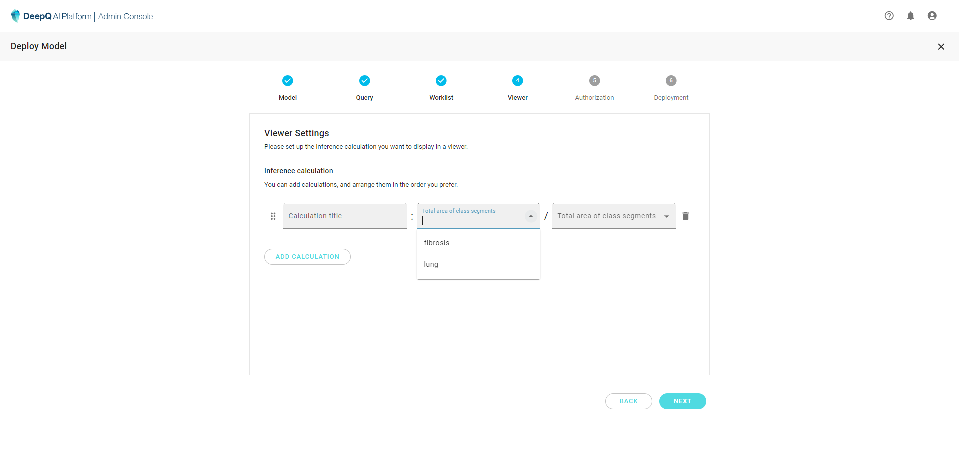
Task: Open the user account profile icon
Action: [932, 16]
